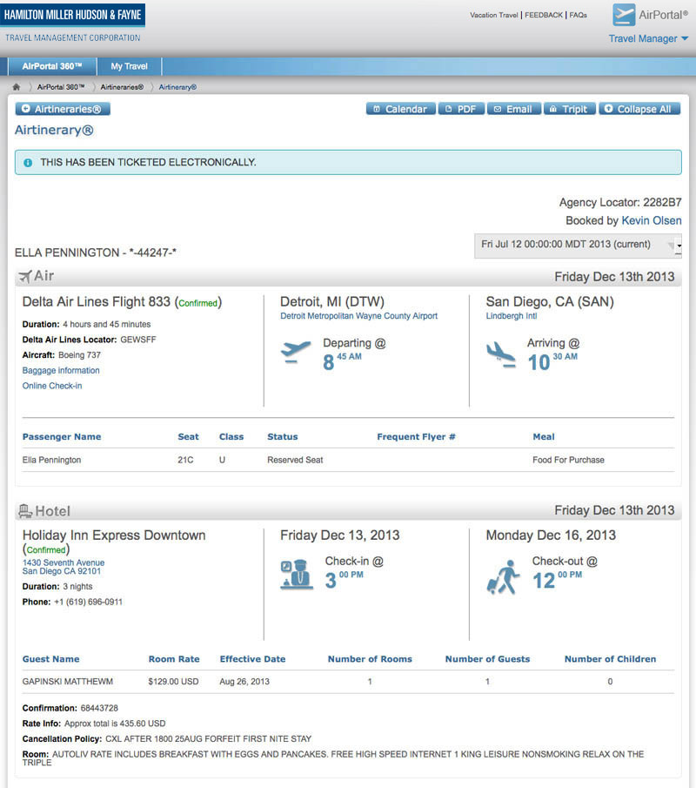
Task: Collapse all itinerary sections
Action: [639, 109]
